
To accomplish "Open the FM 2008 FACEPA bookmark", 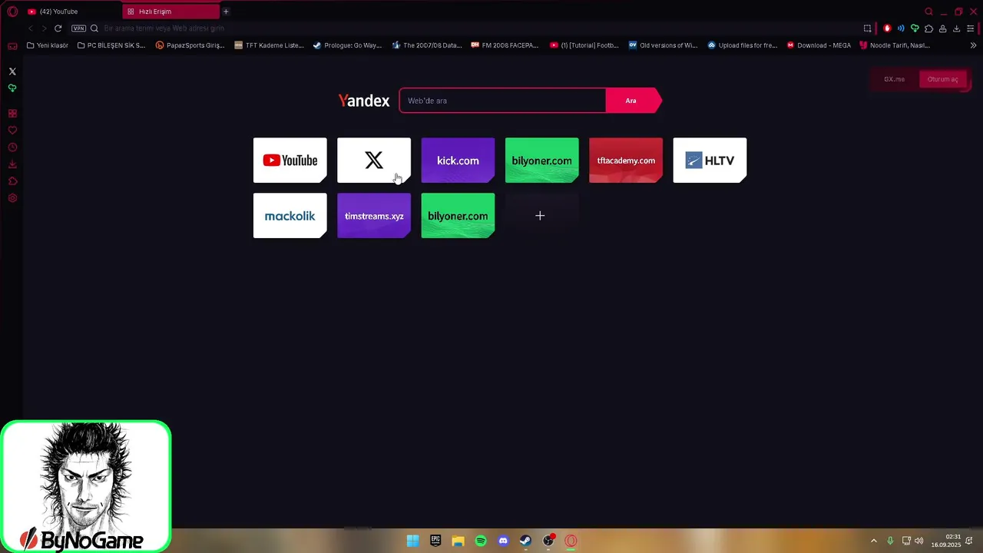I will 505,45.
